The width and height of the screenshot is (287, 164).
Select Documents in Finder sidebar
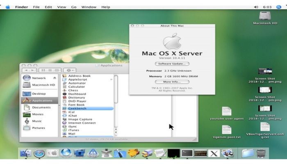[x=39, y=107]
